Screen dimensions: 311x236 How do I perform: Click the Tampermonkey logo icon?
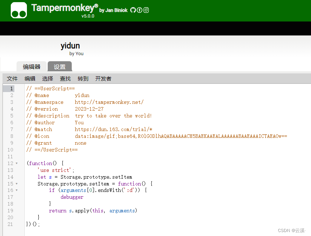point(19,10)
